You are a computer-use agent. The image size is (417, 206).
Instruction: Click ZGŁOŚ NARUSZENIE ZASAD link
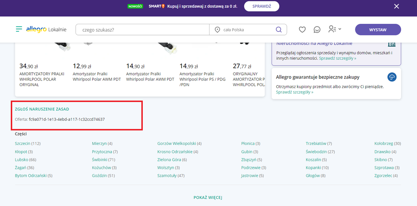point(42,109)
